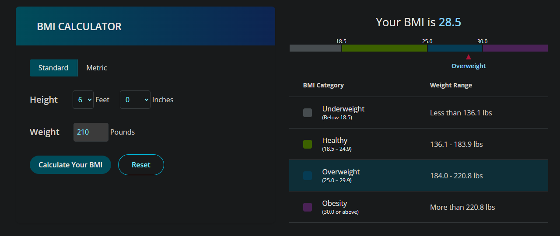Click the '(25.0 – 29.9)' subtext

click(x=337, y=180)
